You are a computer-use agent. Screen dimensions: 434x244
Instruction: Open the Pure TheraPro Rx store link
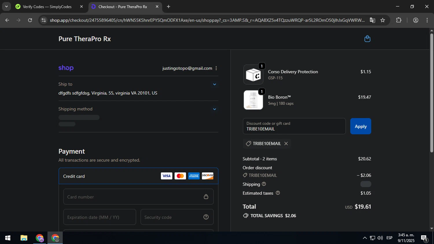click(84, 39)
